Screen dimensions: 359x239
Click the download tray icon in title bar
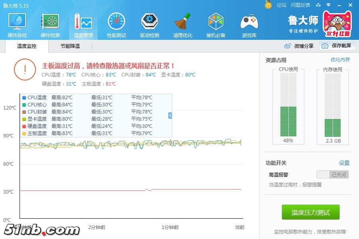(318, 5)
